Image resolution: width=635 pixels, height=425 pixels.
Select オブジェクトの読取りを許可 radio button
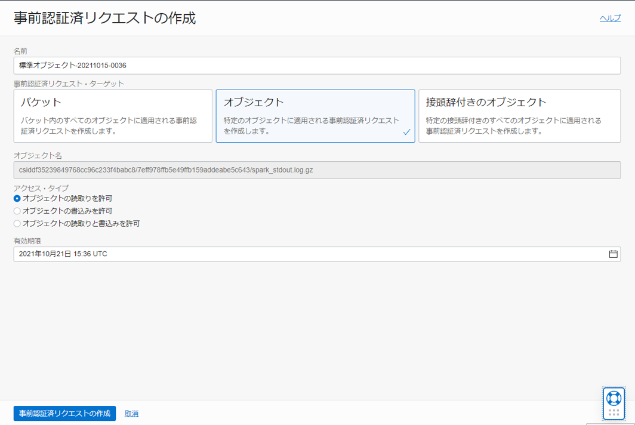17,198
